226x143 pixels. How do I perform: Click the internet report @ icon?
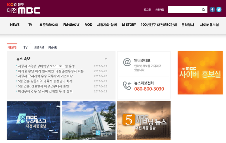(127, 62)
